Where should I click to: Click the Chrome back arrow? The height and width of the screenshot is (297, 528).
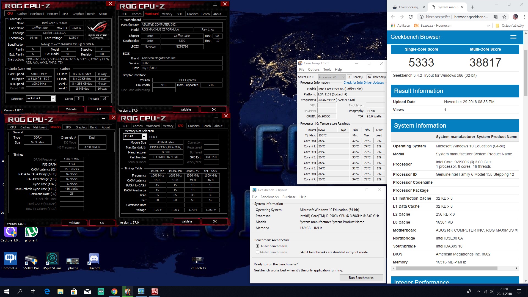393,17
